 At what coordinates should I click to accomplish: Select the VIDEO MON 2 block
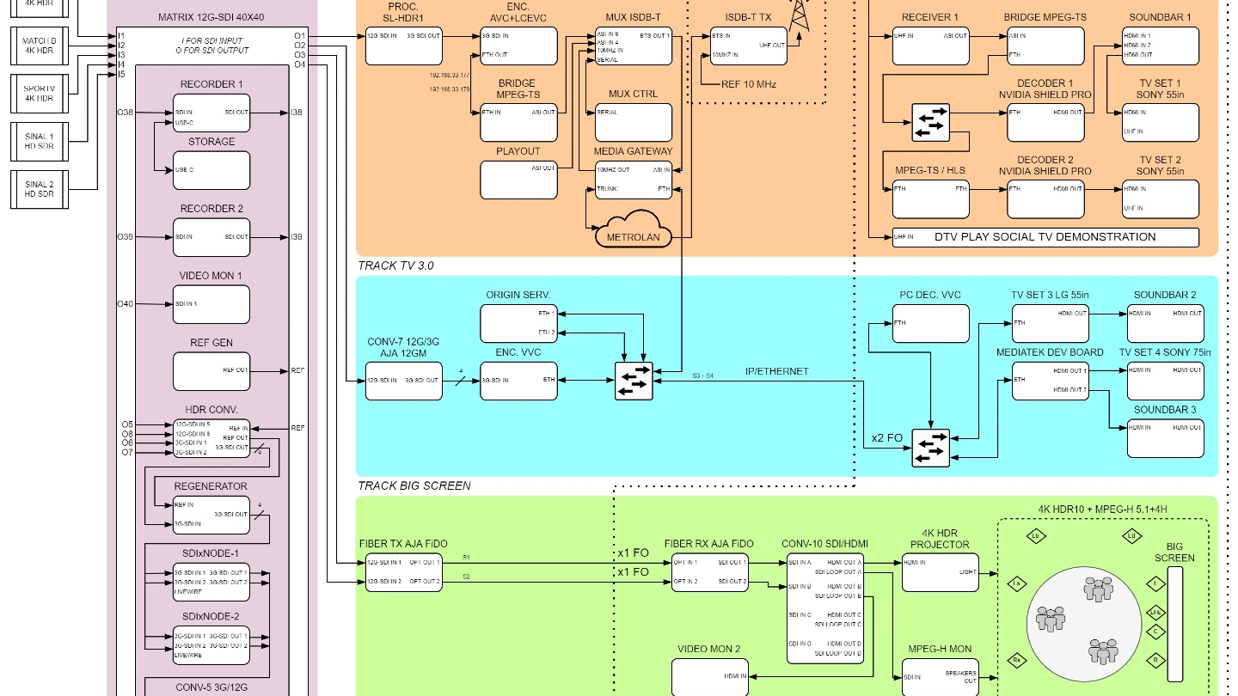click(709, 676)
